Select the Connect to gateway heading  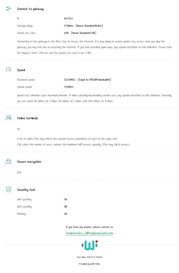(30, 9)
